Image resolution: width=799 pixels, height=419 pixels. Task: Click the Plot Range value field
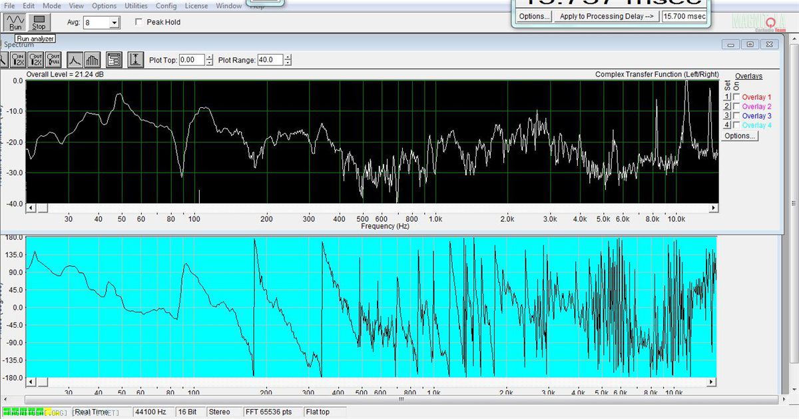tap(270, 60)
